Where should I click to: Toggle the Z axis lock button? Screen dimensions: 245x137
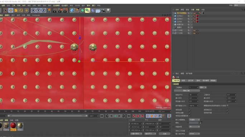[43, 10]
